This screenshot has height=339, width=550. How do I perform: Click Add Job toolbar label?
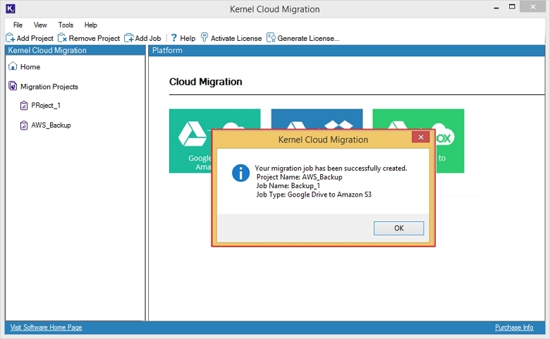click(x=148, y=38)
